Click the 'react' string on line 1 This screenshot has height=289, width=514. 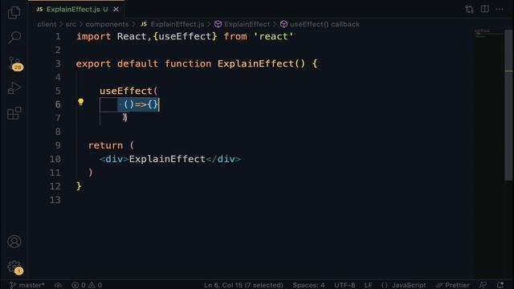273,36
